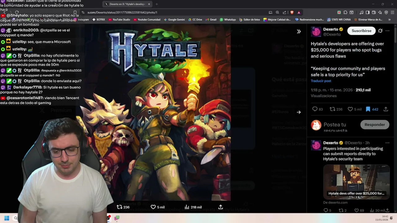
Task: Open Editor de fotos bookmark
Action: (249, 20)
